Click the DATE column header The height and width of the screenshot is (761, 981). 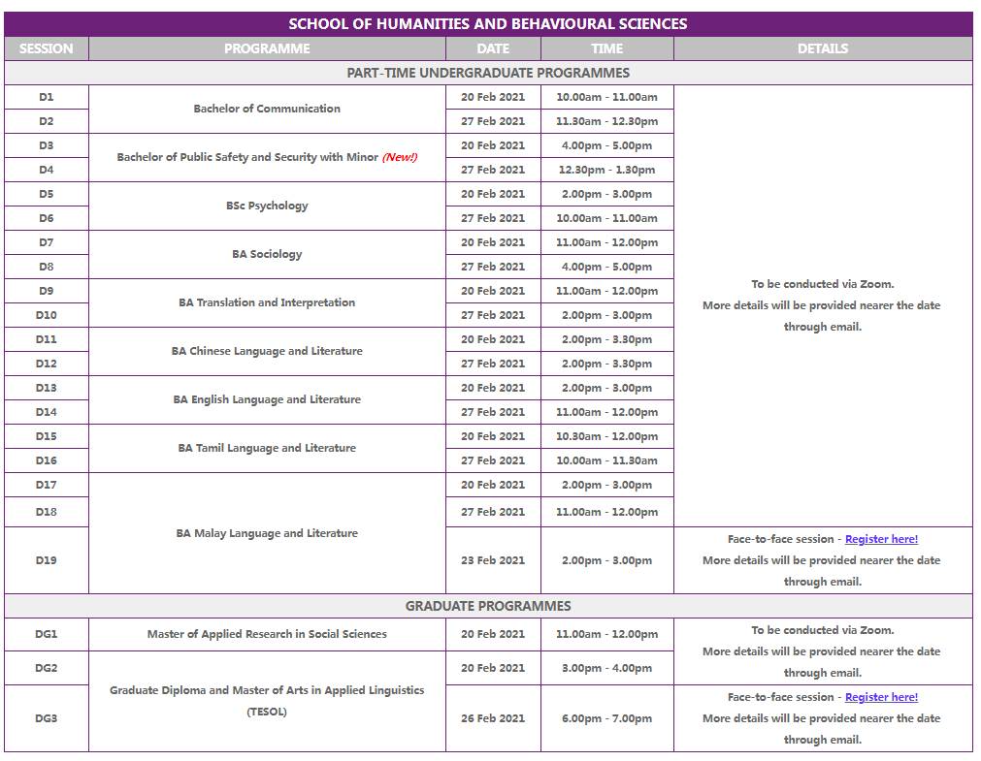pos(491,48)
